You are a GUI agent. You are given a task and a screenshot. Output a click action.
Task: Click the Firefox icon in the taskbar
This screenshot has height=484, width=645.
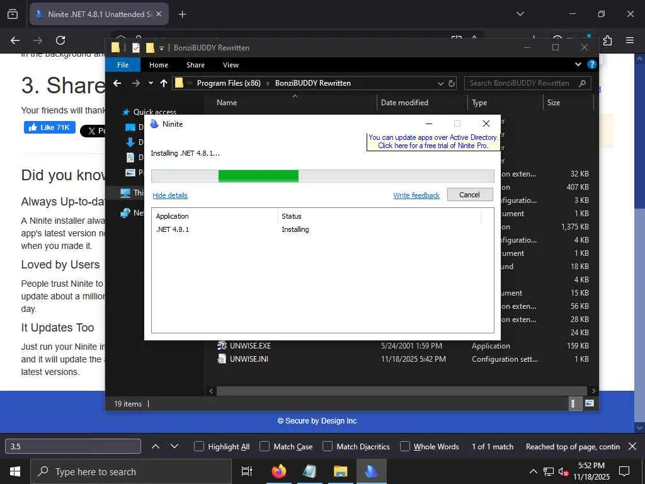(x=278, y=471)
